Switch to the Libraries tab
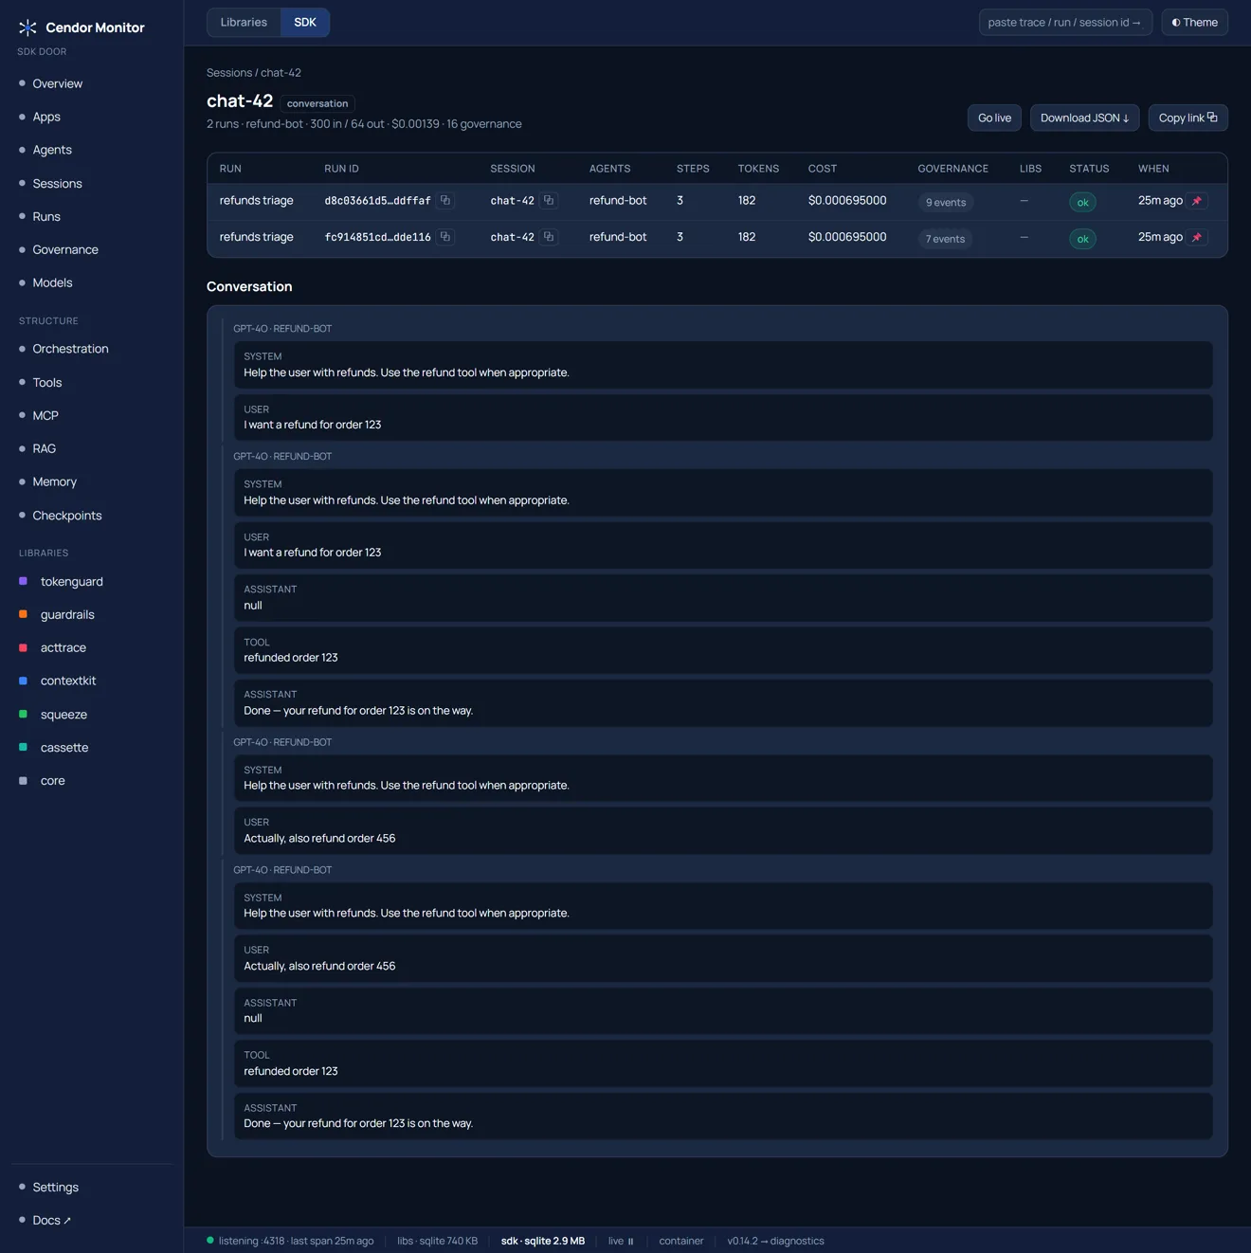 point(244,22)
